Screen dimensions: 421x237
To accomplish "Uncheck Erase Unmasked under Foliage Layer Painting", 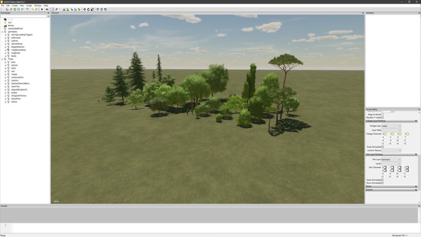I will pyautogui.click(x=383, y=147).
